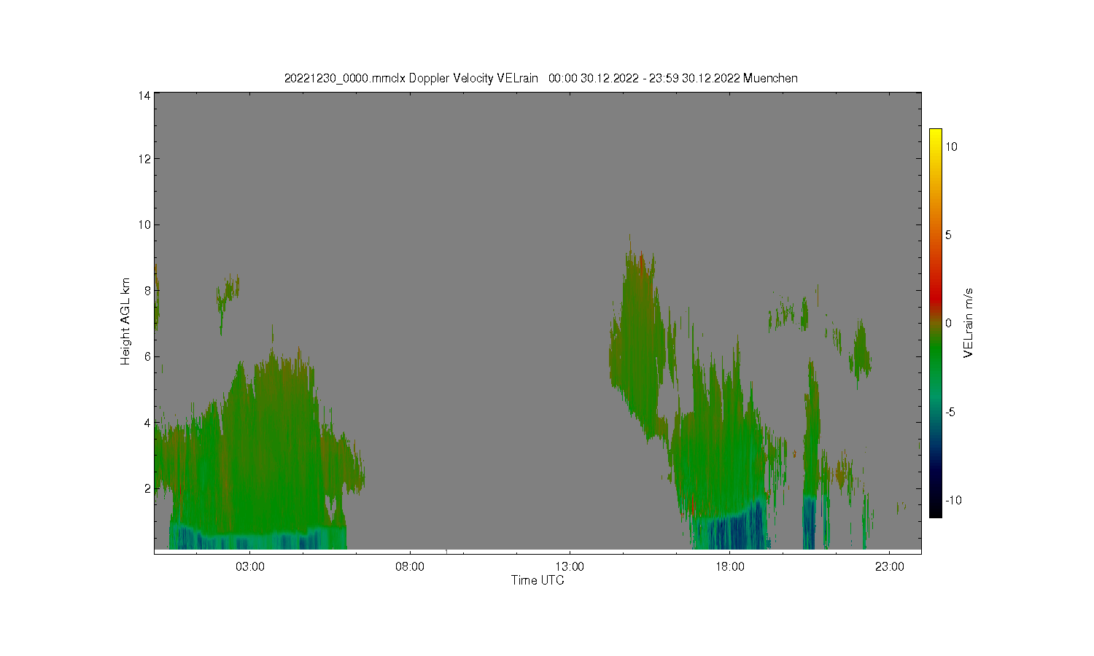Screen dimensions: 1094x656
Task: Click the height tick label 14
Action: (144, 95)
